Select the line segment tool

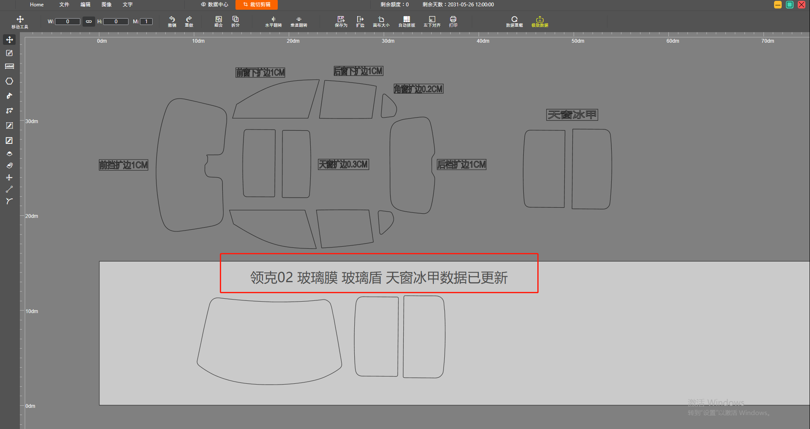point(9,189)
